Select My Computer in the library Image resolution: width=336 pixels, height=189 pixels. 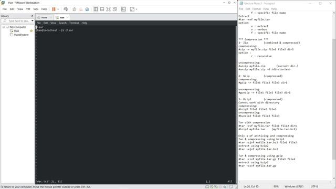18,27
